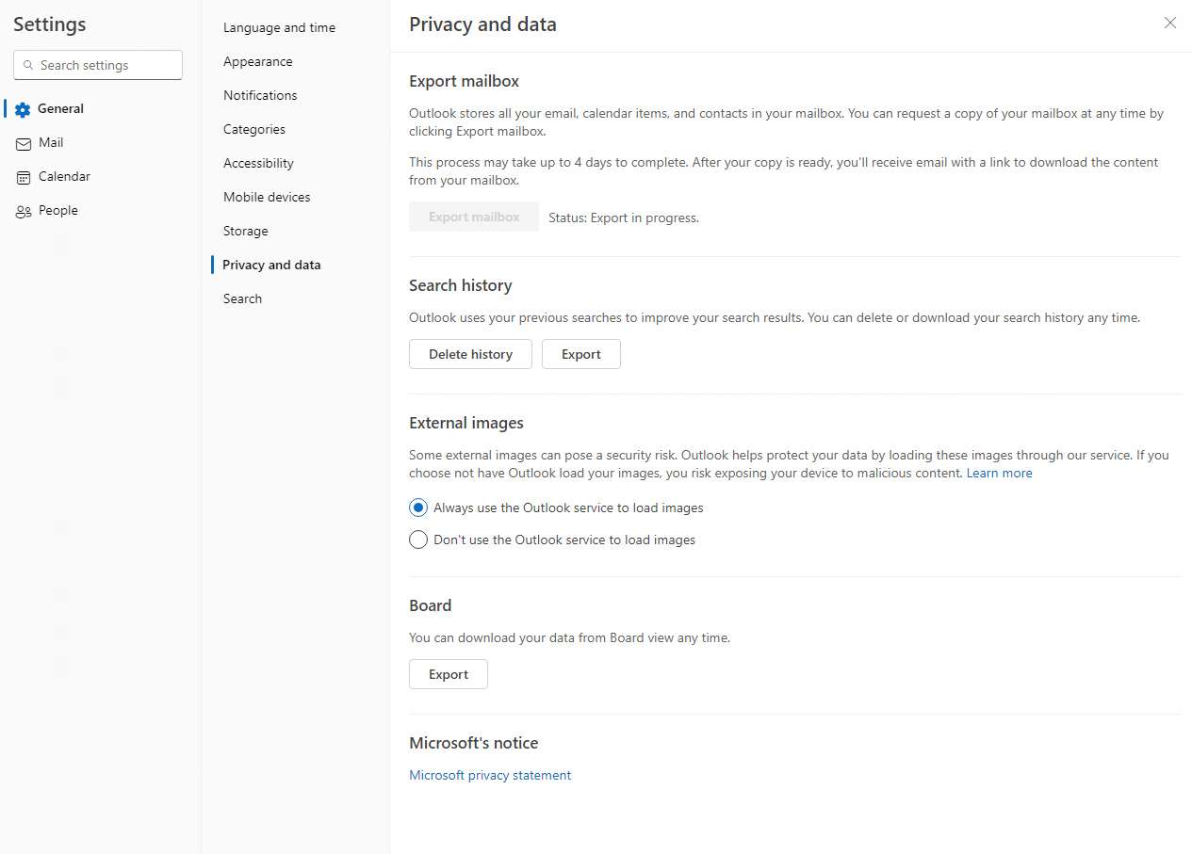Open Accessibility settings page
Viewport: 1192px width, 854px height.
tap(258, 162)
